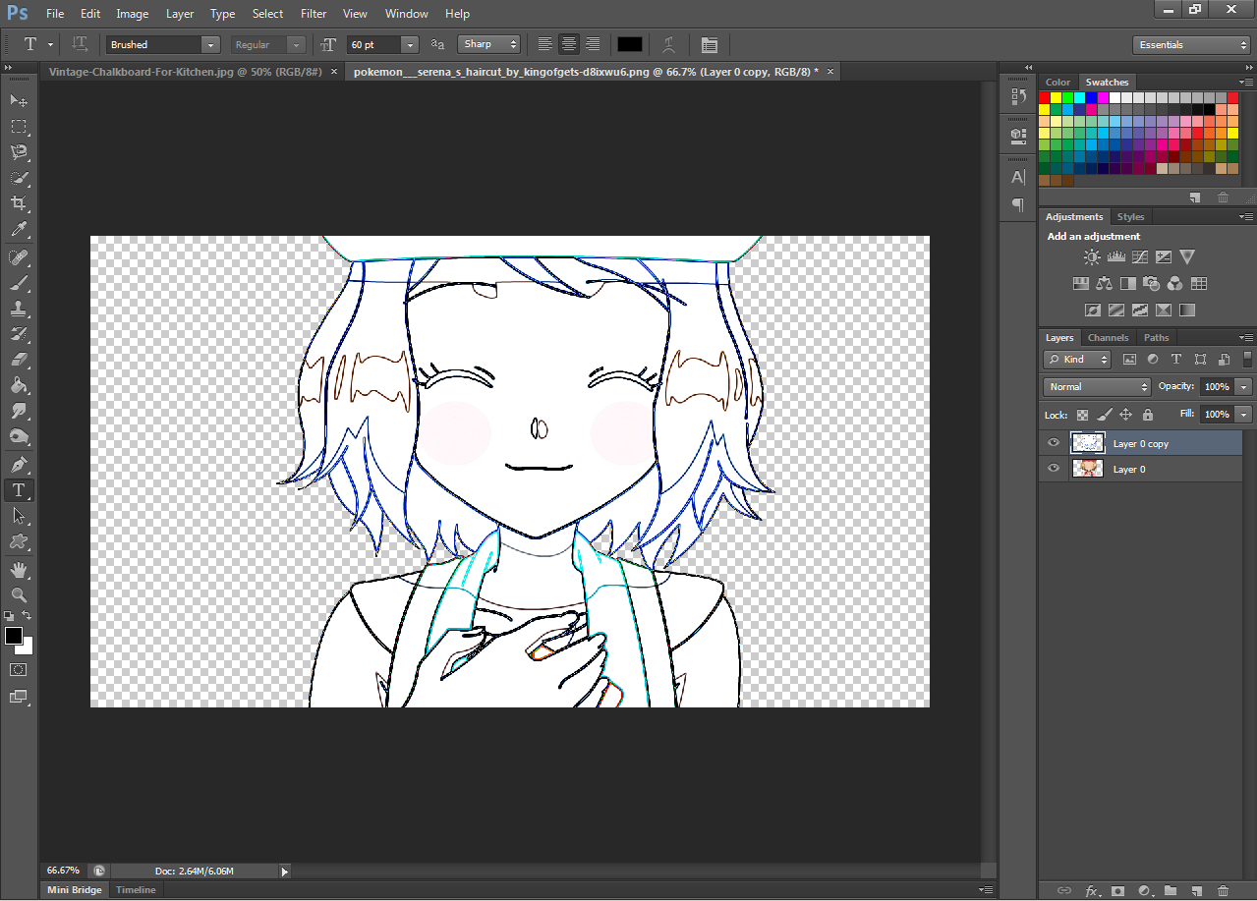The height and width of the screenshot is (901, 1257).
Task: Select the Dodge tool
Action: coord(18,436)
